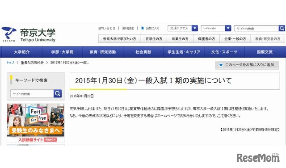Image resolution: width=286 pixels, height=168 pixels.
Task: Select the 帝京大学で学びたい方 tab
Action: pos(119,39)
